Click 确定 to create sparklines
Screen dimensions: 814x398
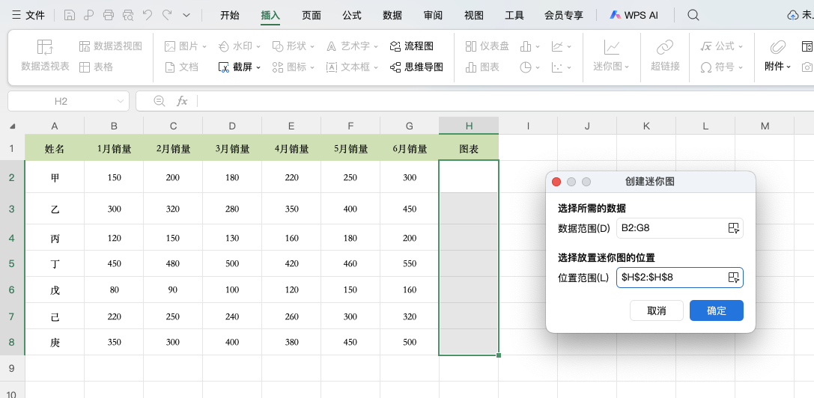tap(717, 310)
